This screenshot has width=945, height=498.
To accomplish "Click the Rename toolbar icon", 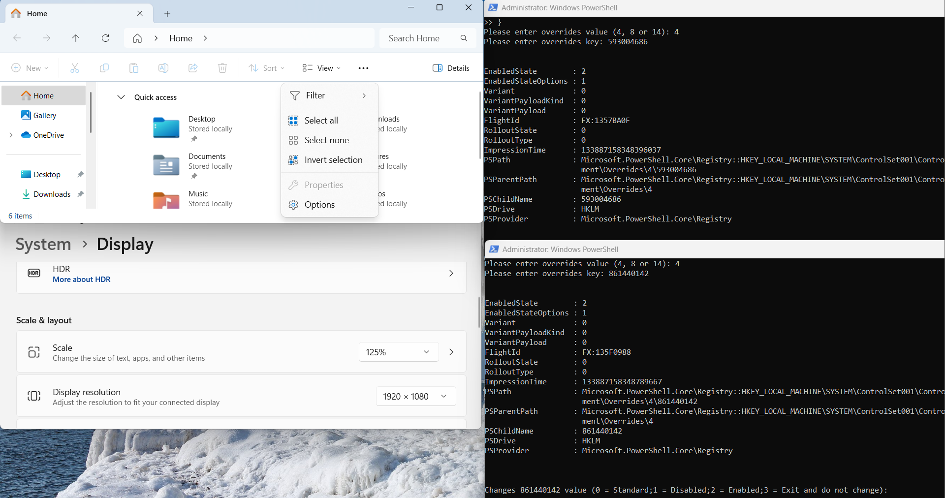I will coord(163,68).
